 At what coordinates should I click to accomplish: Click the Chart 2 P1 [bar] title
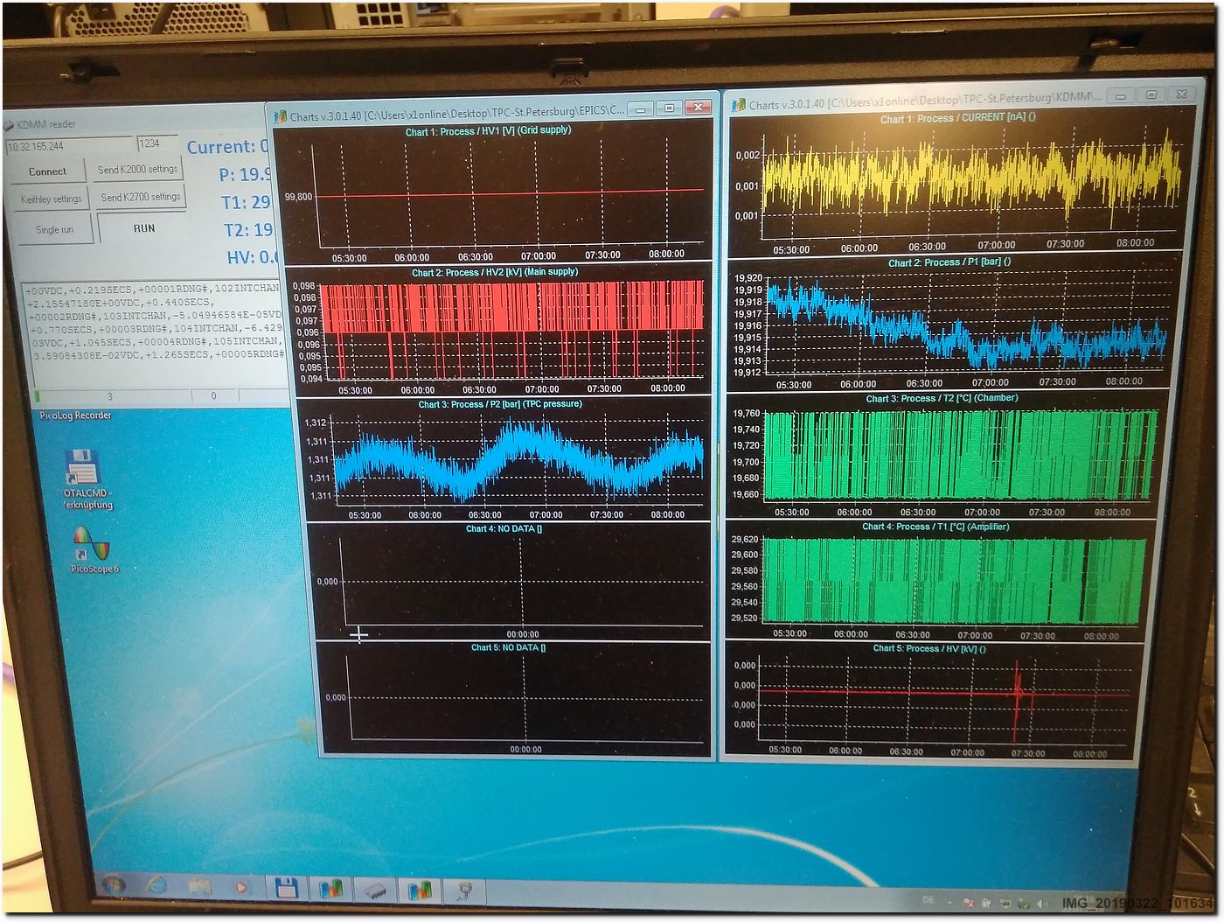coord(949,262)
